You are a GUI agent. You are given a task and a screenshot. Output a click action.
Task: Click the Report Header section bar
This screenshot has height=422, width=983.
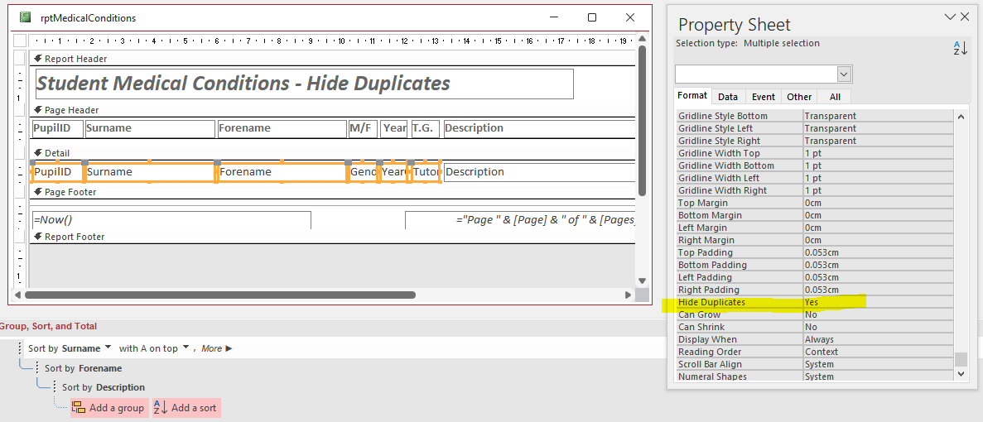click(x=333, y=59)
